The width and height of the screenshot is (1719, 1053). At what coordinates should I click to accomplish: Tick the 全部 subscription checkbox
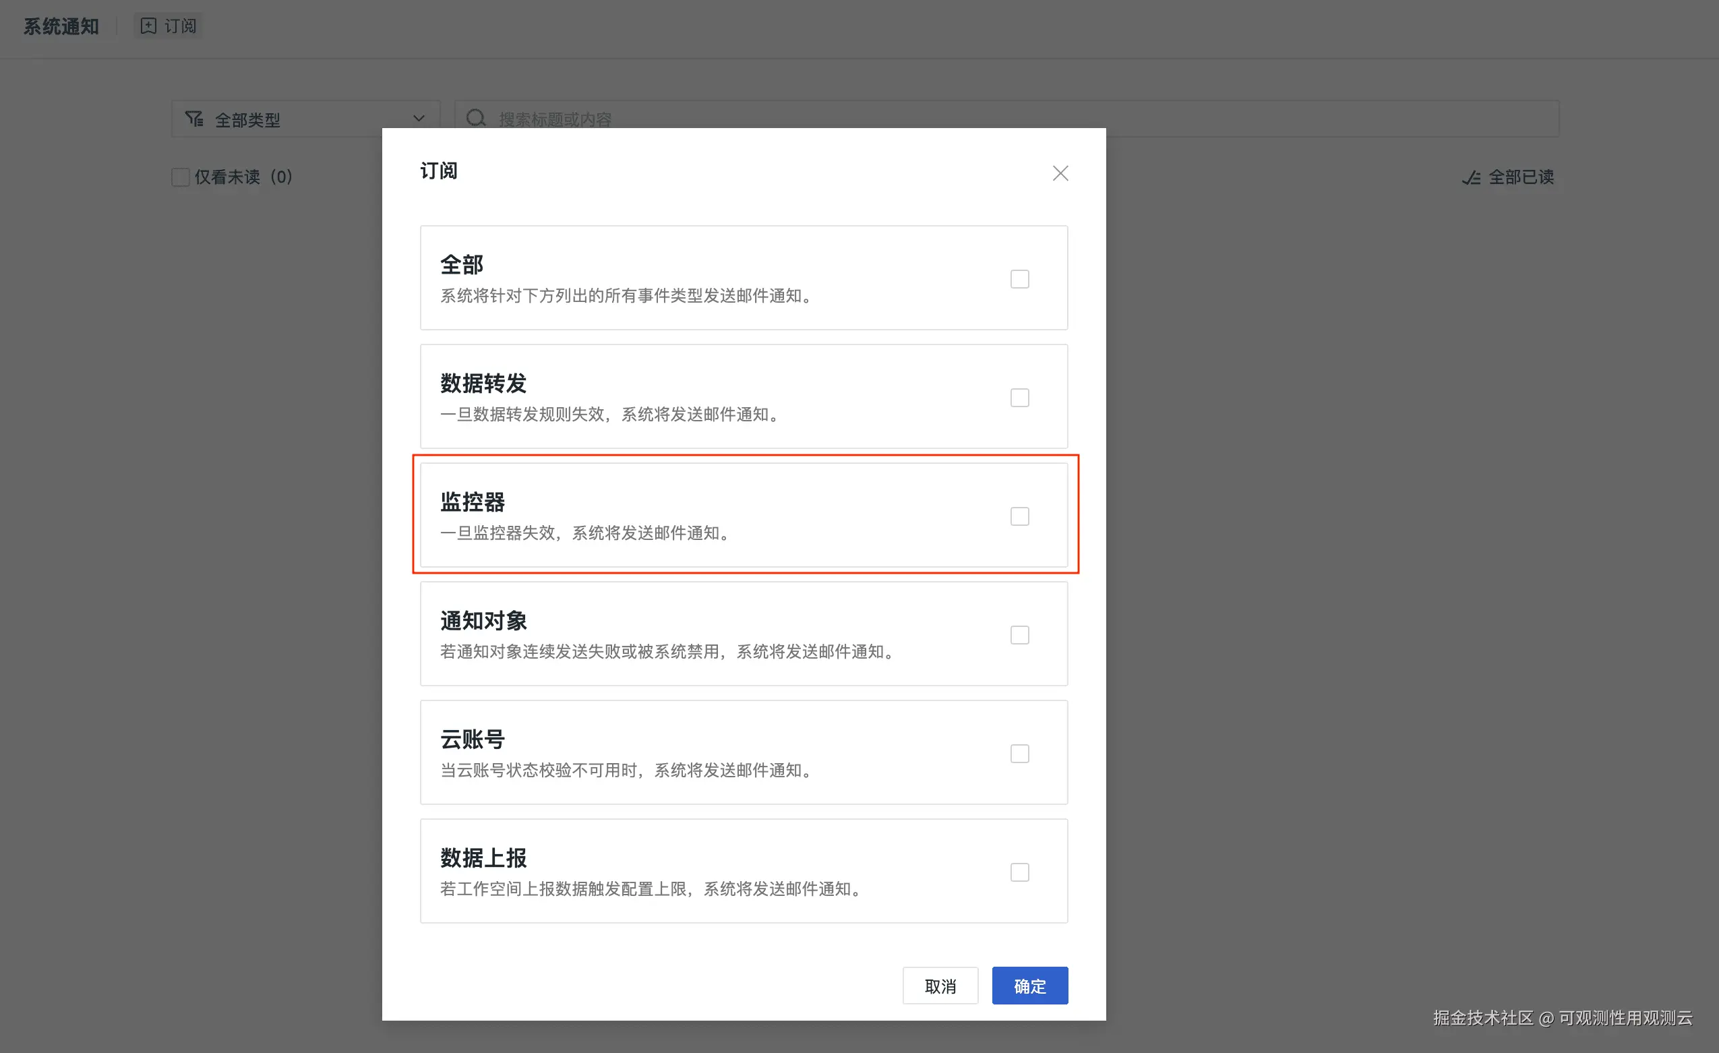pos(1019,279)
